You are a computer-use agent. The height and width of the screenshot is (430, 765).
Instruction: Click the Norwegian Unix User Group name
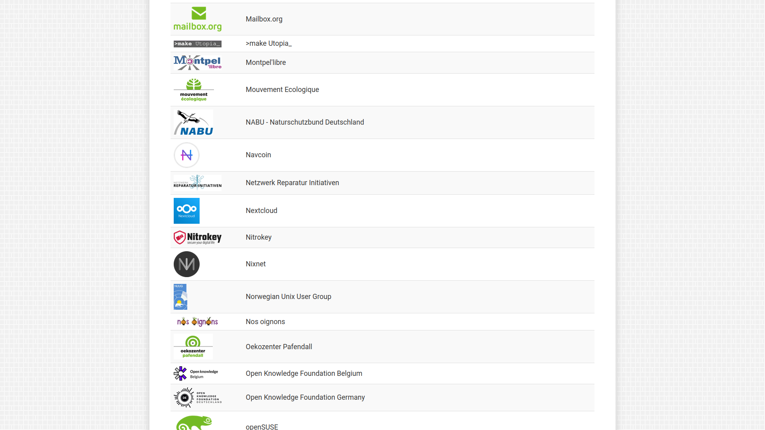click(x=288, y=297)
